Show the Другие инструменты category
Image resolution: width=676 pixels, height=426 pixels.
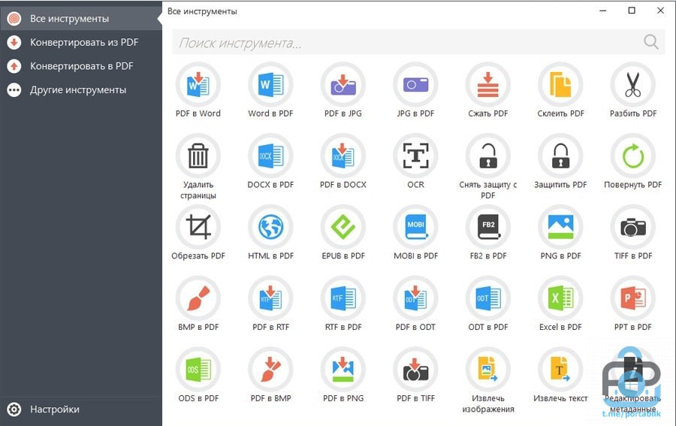[x=81, y=89]
